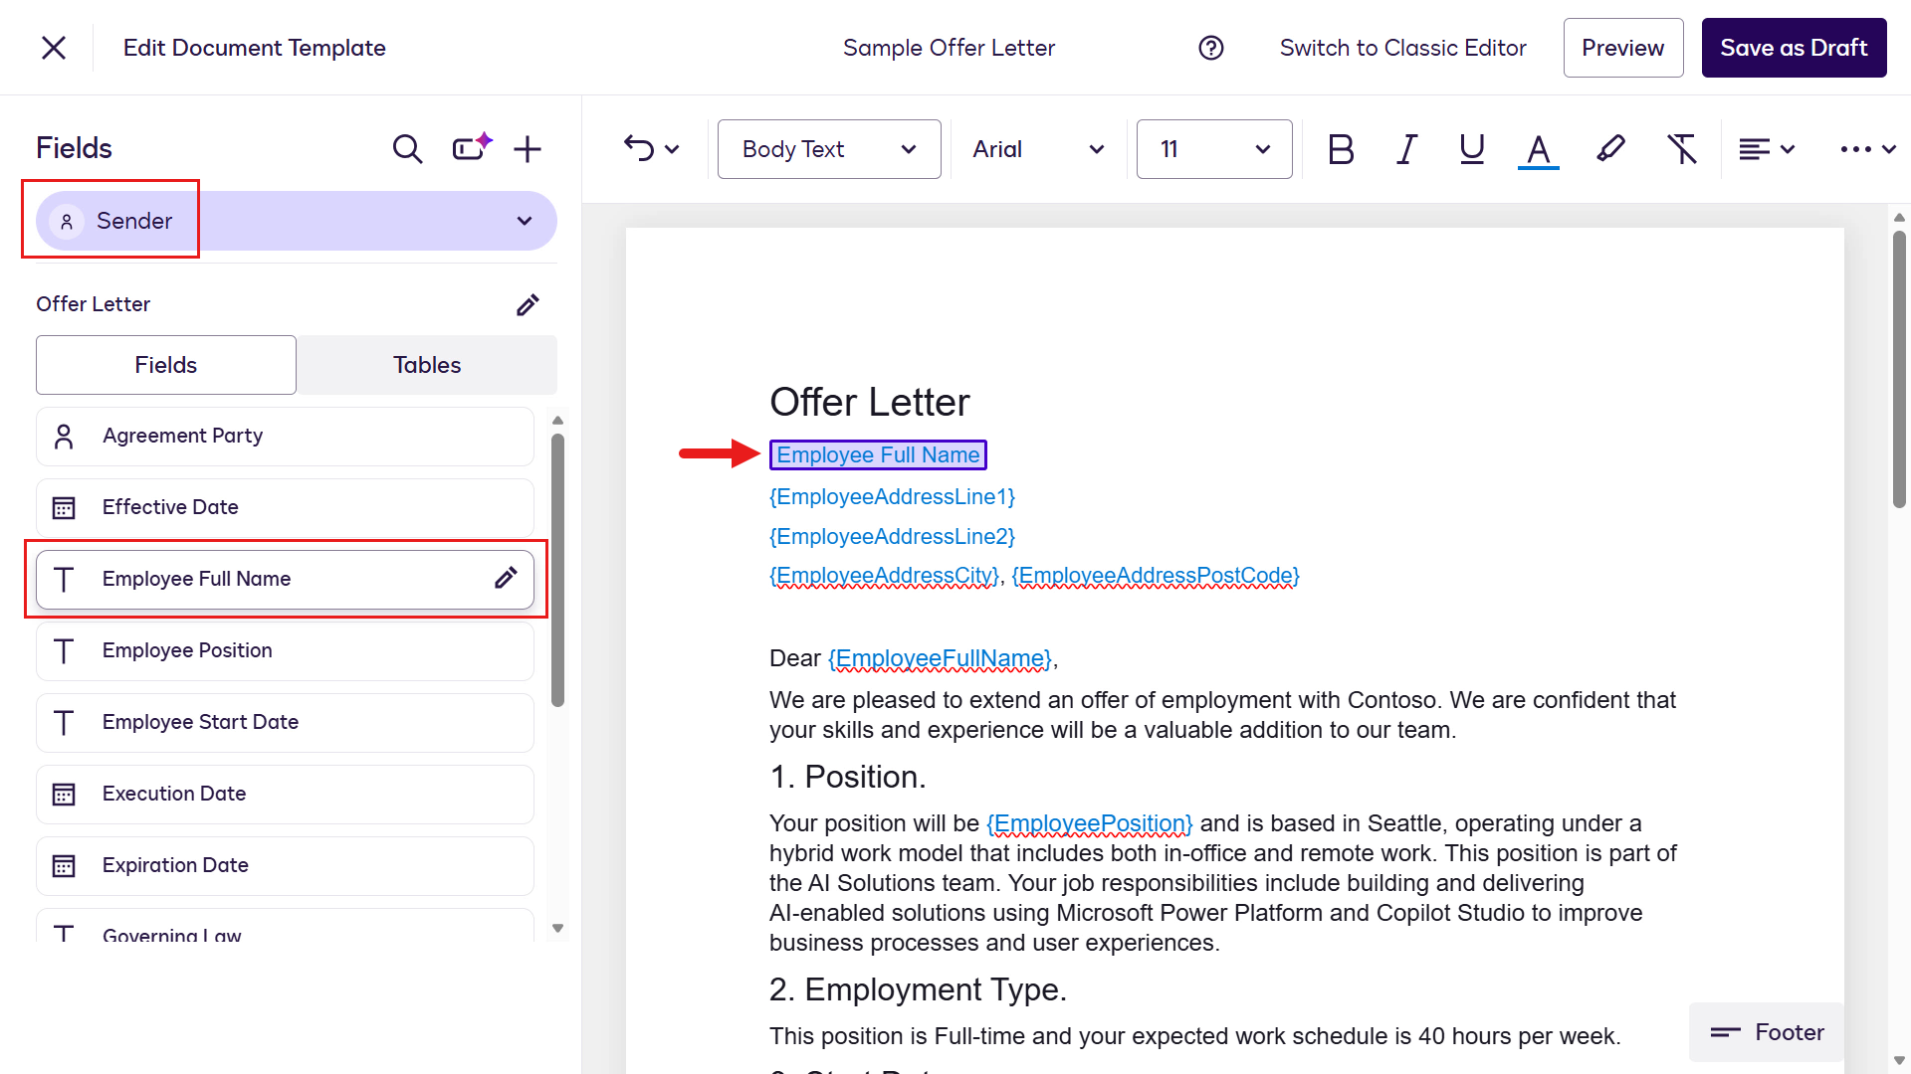Viewport: 1911px width, 1074px height.
Task: Click the {EmployeeAddressLine2} placeholder
Action: tap(892, 536)
